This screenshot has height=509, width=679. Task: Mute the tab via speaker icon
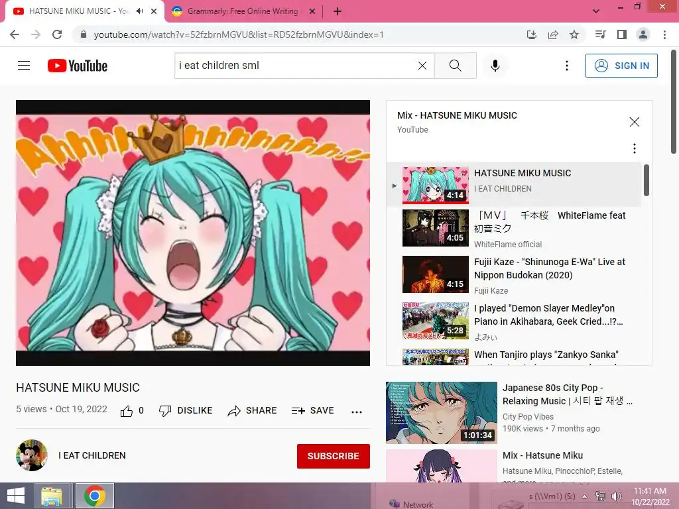(139, 11)
